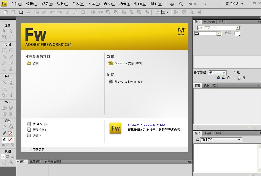
Task: Click the 快速入门 link
Action: 40,124
